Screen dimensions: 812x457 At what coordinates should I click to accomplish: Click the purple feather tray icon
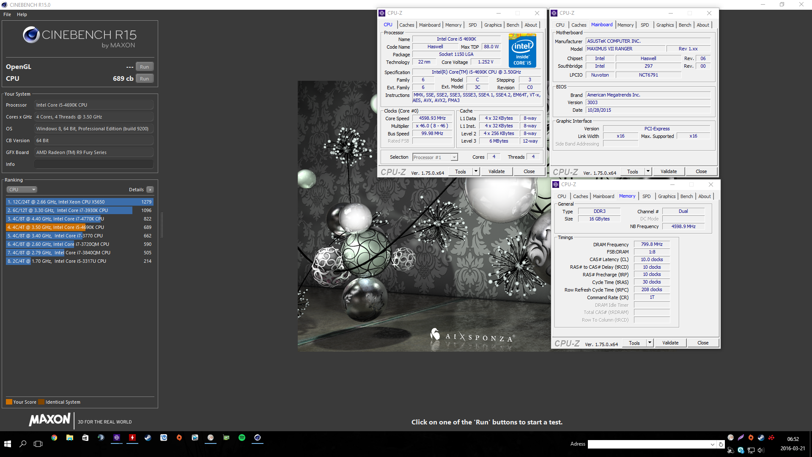point(741,438)
